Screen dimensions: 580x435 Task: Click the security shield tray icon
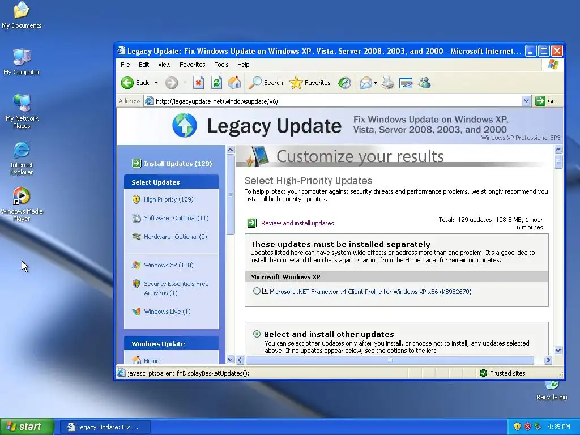[517, 427]
